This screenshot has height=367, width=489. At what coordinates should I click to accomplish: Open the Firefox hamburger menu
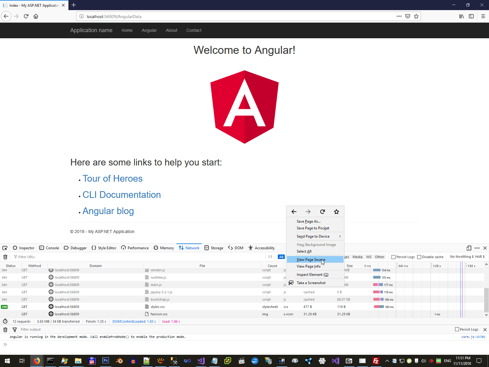pyautogui.click(x=483, y=16)
